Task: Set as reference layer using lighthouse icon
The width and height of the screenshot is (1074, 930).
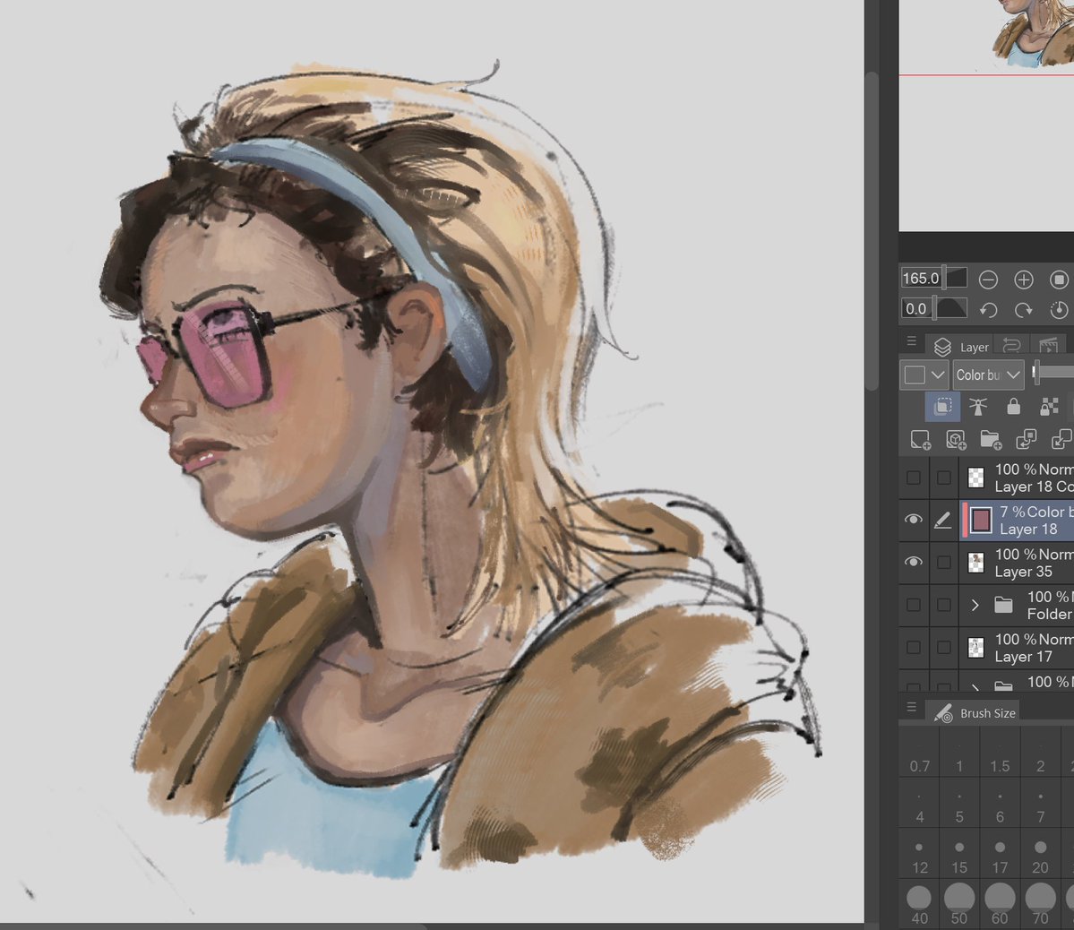Action: (x=978, y=407)
